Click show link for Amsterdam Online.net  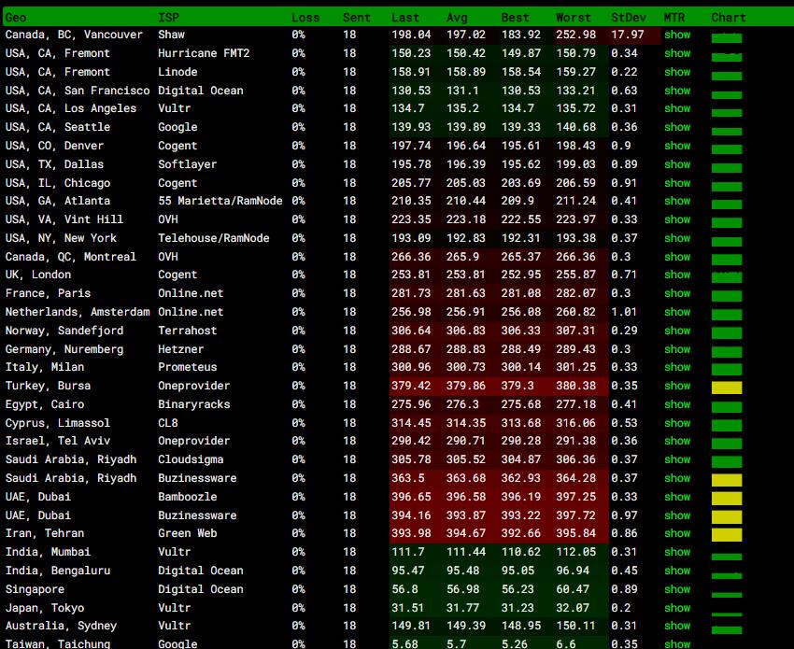677,312
